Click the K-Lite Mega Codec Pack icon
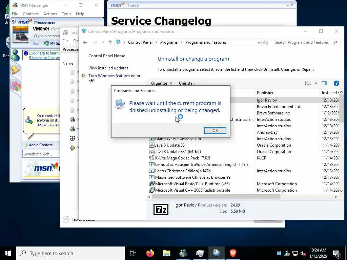Screen dimensions: 347x260 pyautogui.click(x=151, y=158)
